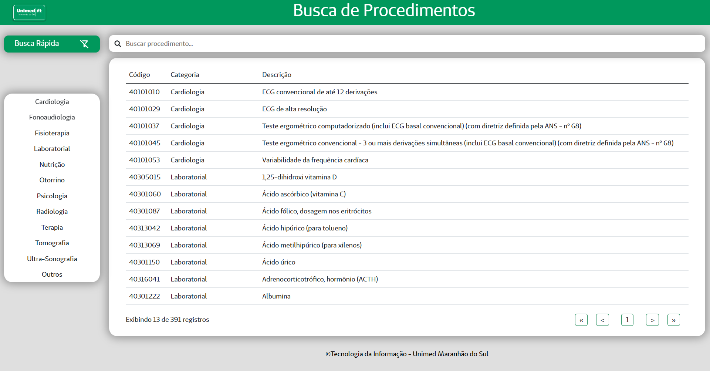Click the clear filter funnel icon

point(84,44)
